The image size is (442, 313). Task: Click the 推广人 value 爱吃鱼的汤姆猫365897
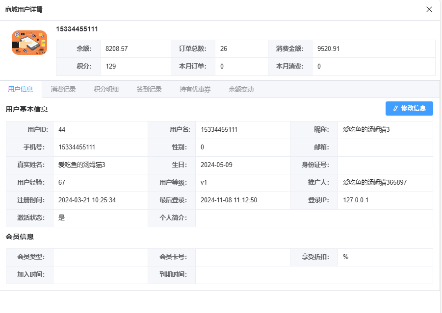pos(374,183)
